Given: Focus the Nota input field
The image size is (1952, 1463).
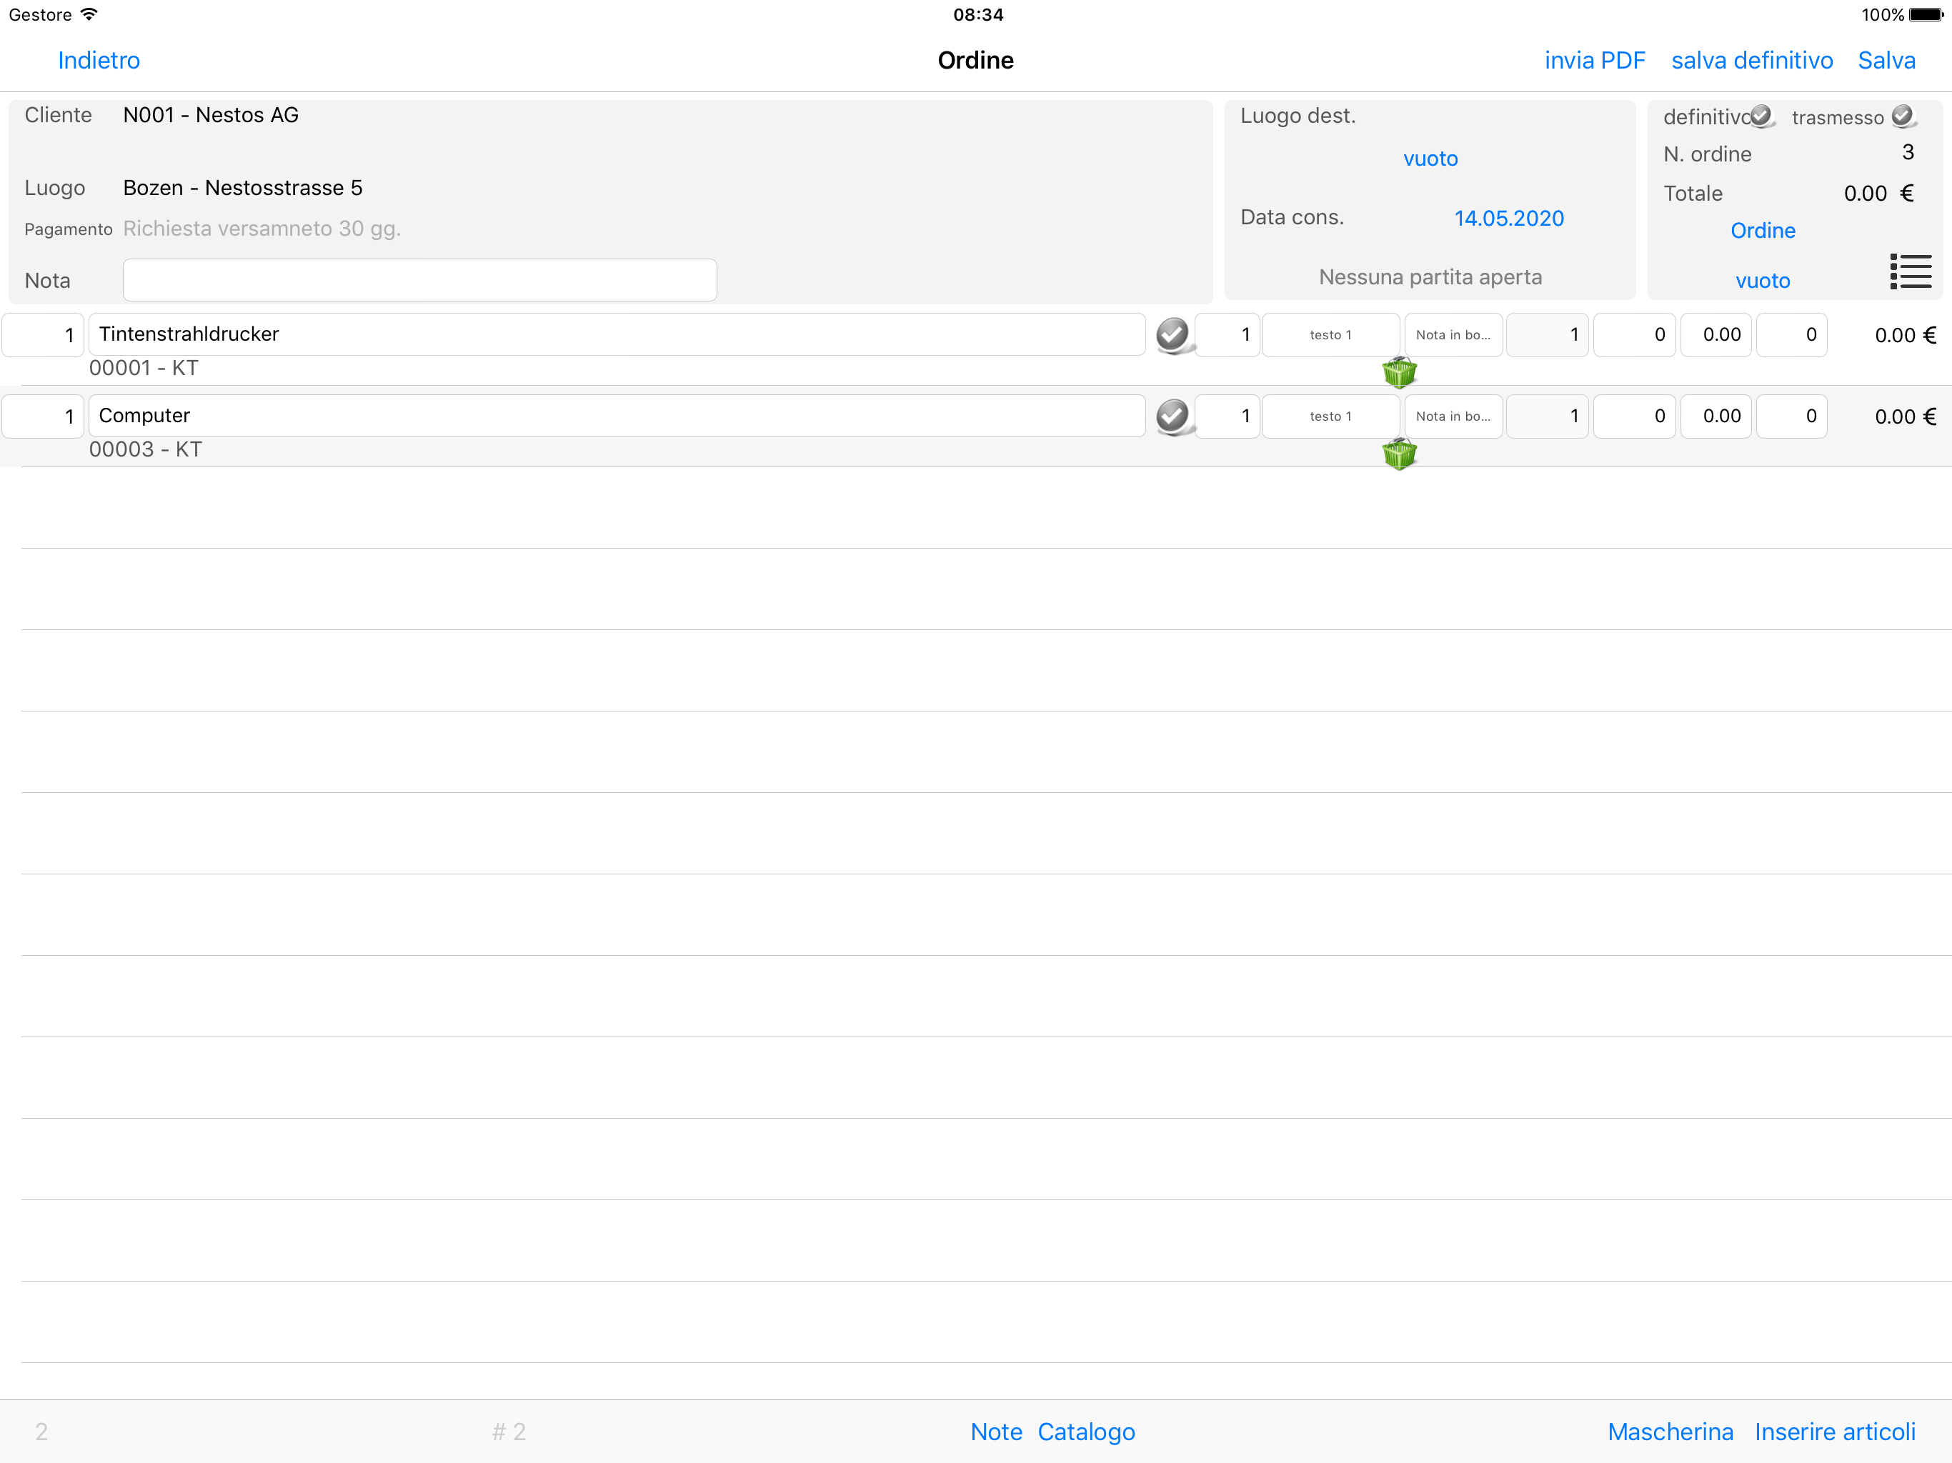Looking at the screenshot, I should point(420,280).
